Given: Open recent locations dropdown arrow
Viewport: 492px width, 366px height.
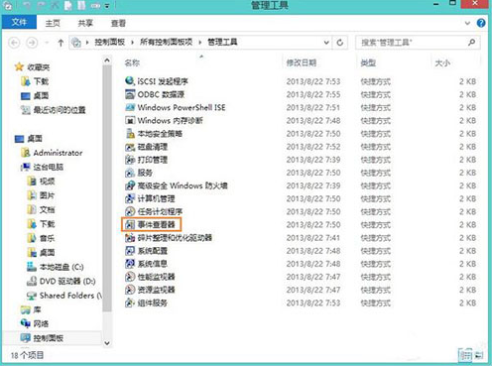Looking at the screenshot, I should pos(47,43).
